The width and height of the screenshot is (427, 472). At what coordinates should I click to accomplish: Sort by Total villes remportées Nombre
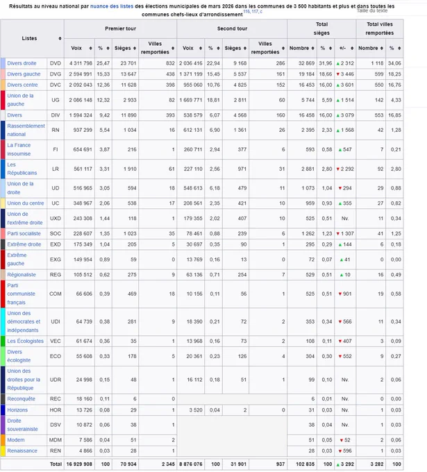tap(382, 48)
